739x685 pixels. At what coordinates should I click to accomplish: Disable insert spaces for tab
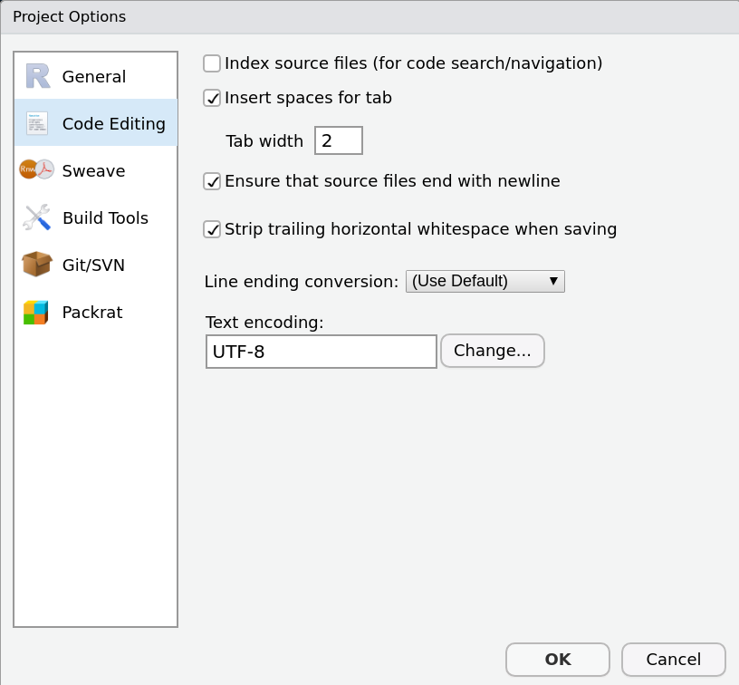211,98
